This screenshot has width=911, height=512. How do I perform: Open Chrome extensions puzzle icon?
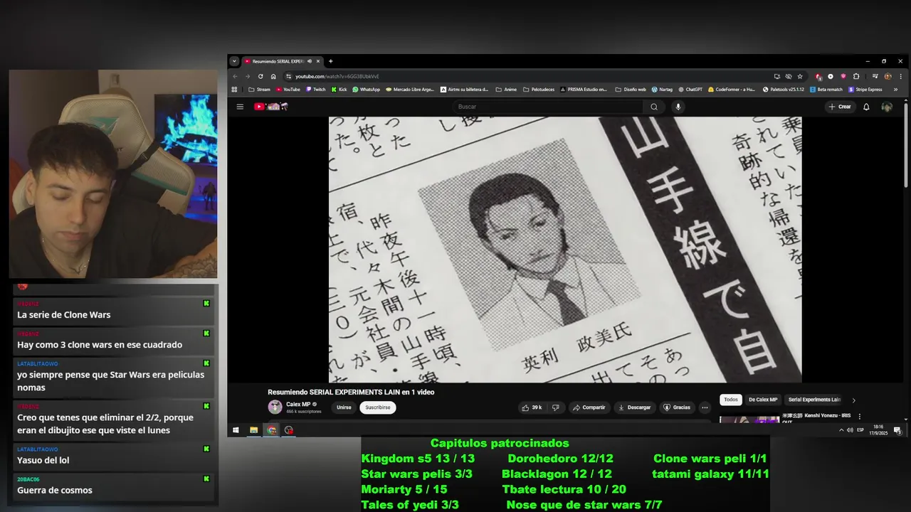coord(856,76)
